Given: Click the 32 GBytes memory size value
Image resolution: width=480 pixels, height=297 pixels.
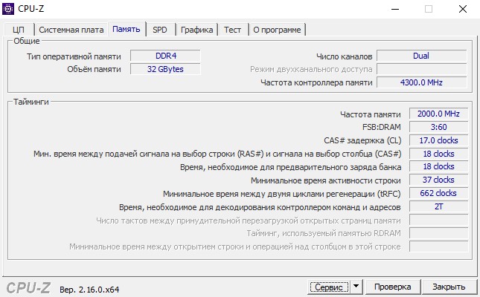Looking at the screenshot, I should tap(166, 69).
